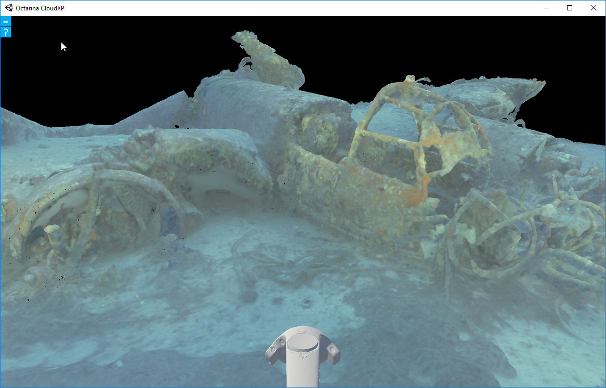Minimize the Octarina CloudXP window
The height and width of the screenshot is (388, 606).
tap(546, 8)
